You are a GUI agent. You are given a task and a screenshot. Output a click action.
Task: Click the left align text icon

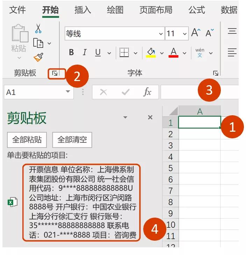pos(232,52)
